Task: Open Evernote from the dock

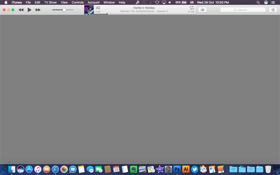Action: (133, 169)
